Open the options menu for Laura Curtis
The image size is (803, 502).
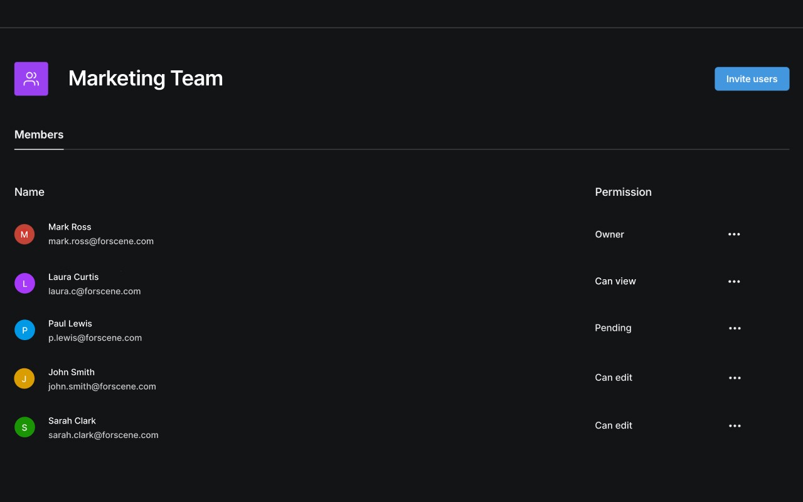pyautogui.click(x=734, y=281)
